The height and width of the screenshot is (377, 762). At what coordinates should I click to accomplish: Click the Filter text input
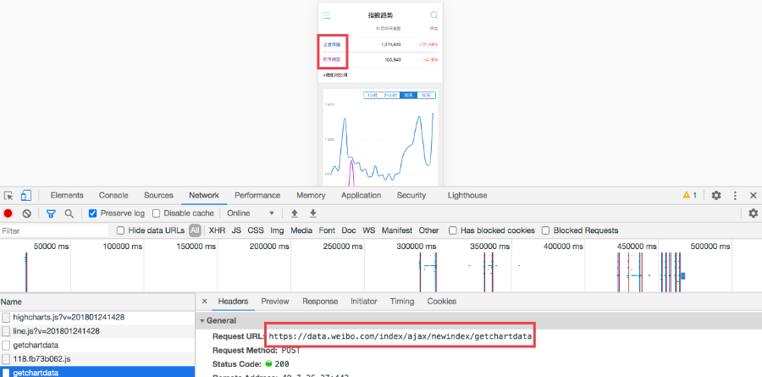click(54, 231)
